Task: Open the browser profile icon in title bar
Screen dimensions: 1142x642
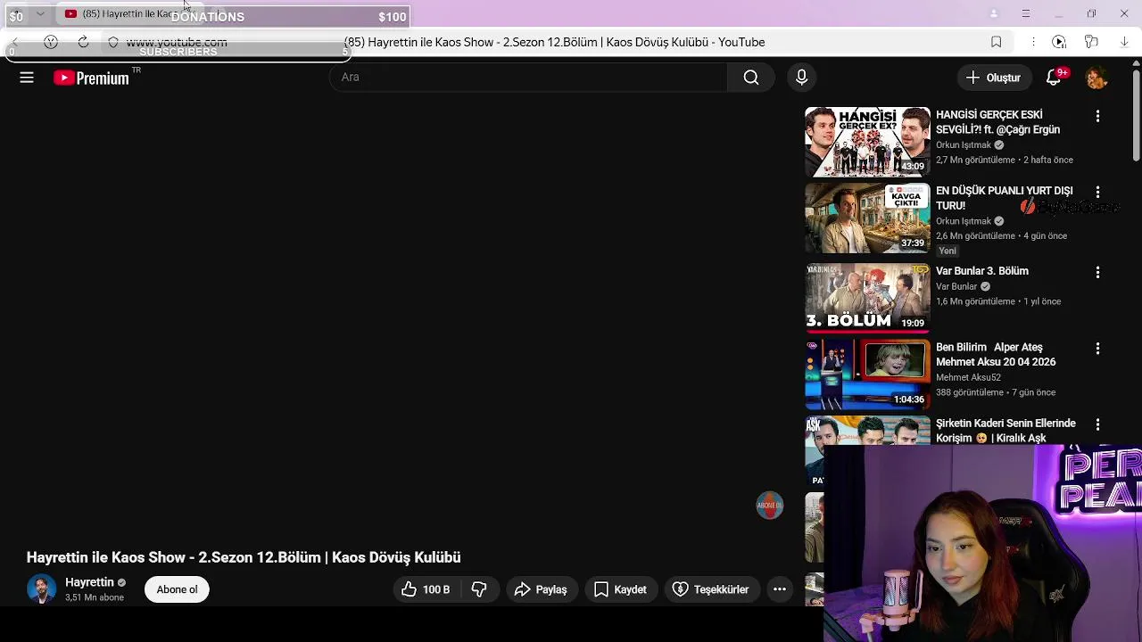Action: (x=994, y=13)
